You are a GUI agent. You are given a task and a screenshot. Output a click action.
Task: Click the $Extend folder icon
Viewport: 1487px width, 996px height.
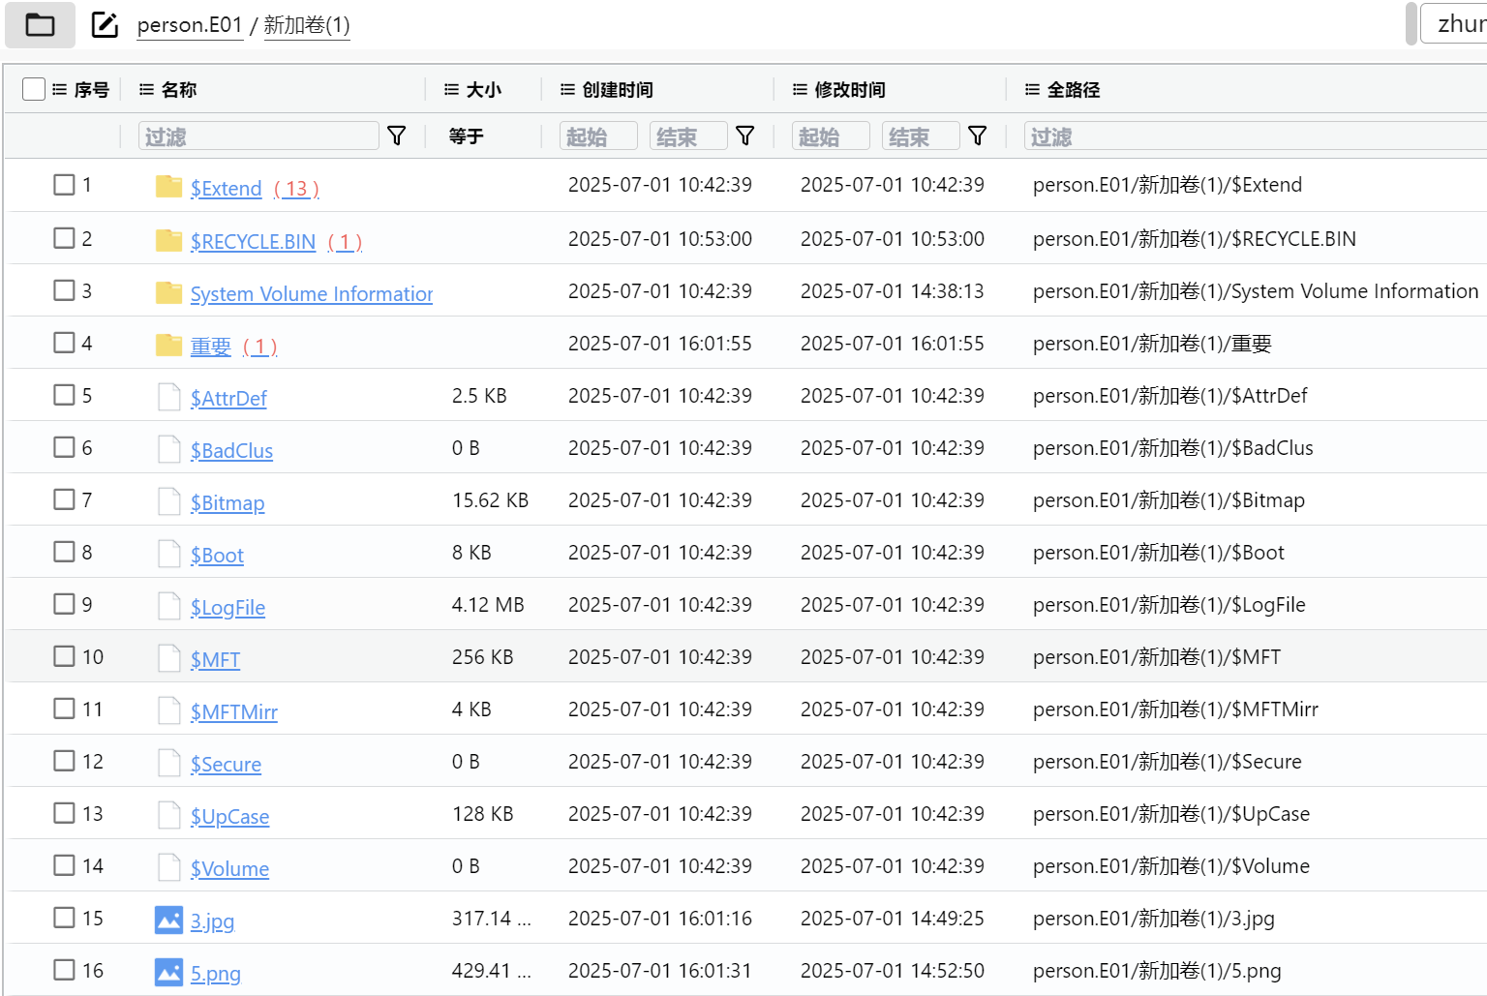[168, 186]
